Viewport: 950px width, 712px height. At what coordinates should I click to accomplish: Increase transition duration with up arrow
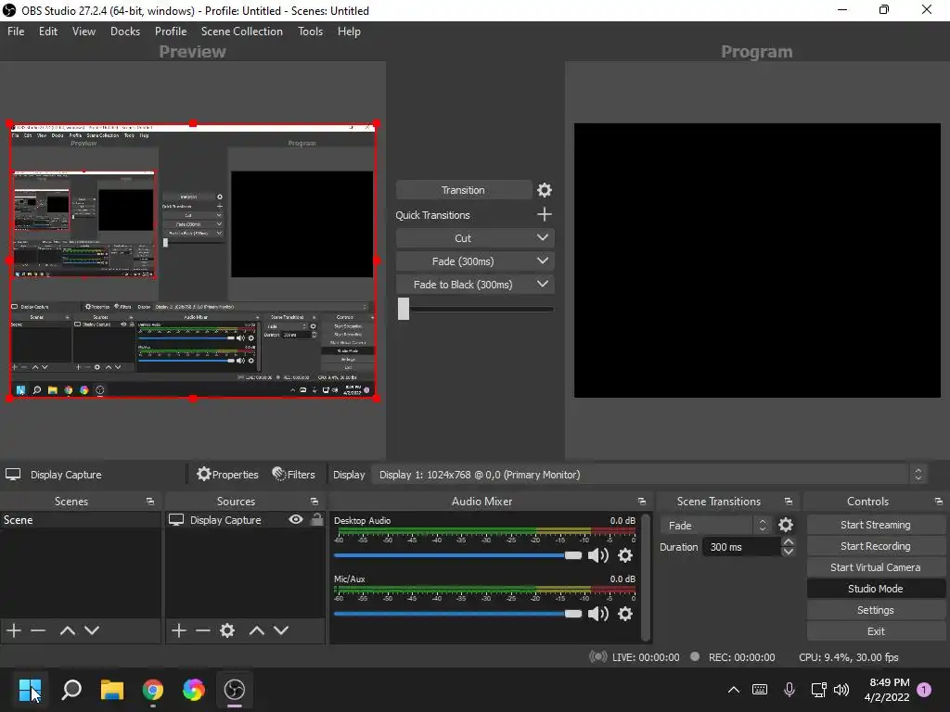(789, 541)
